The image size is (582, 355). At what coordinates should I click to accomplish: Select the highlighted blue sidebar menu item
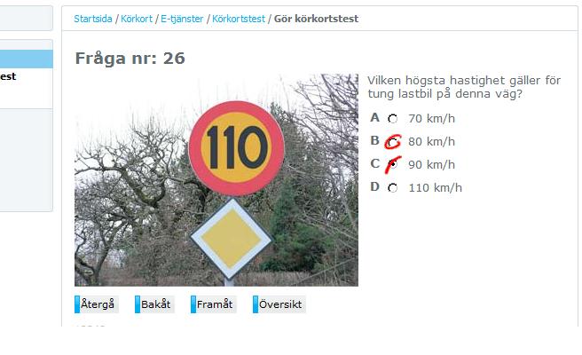click(x=27, y=59)
